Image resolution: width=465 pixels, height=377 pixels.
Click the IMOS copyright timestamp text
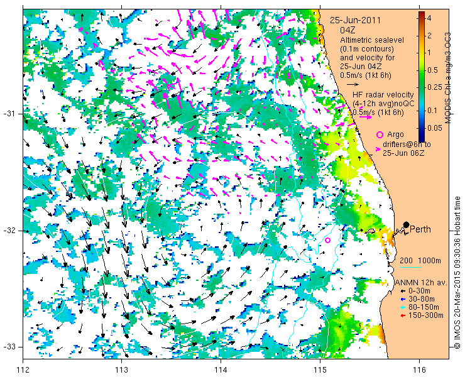click(x=457, y=272)
